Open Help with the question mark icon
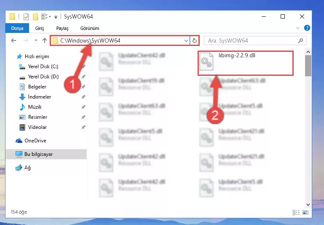Image resolution: width=324 pixels, height=225 pixels. (307, 28)
